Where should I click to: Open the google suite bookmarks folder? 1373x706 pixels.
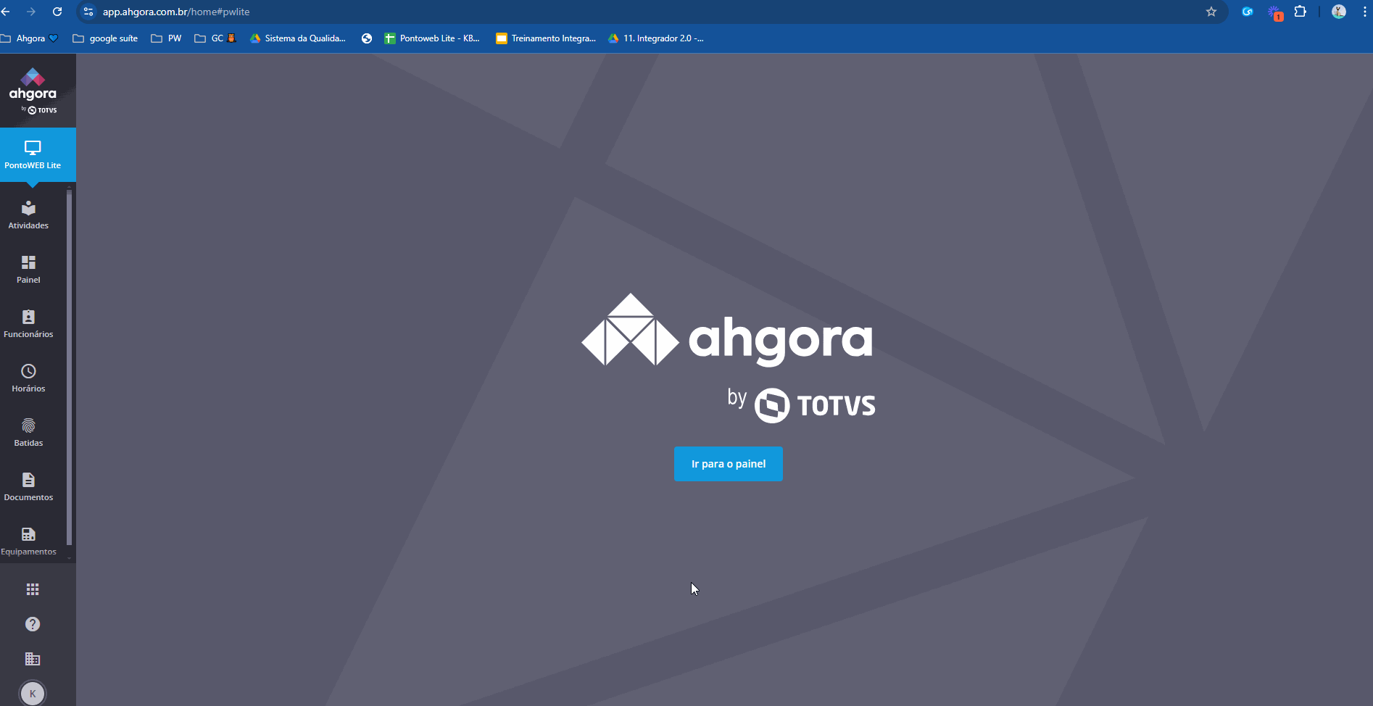[105, 38]
